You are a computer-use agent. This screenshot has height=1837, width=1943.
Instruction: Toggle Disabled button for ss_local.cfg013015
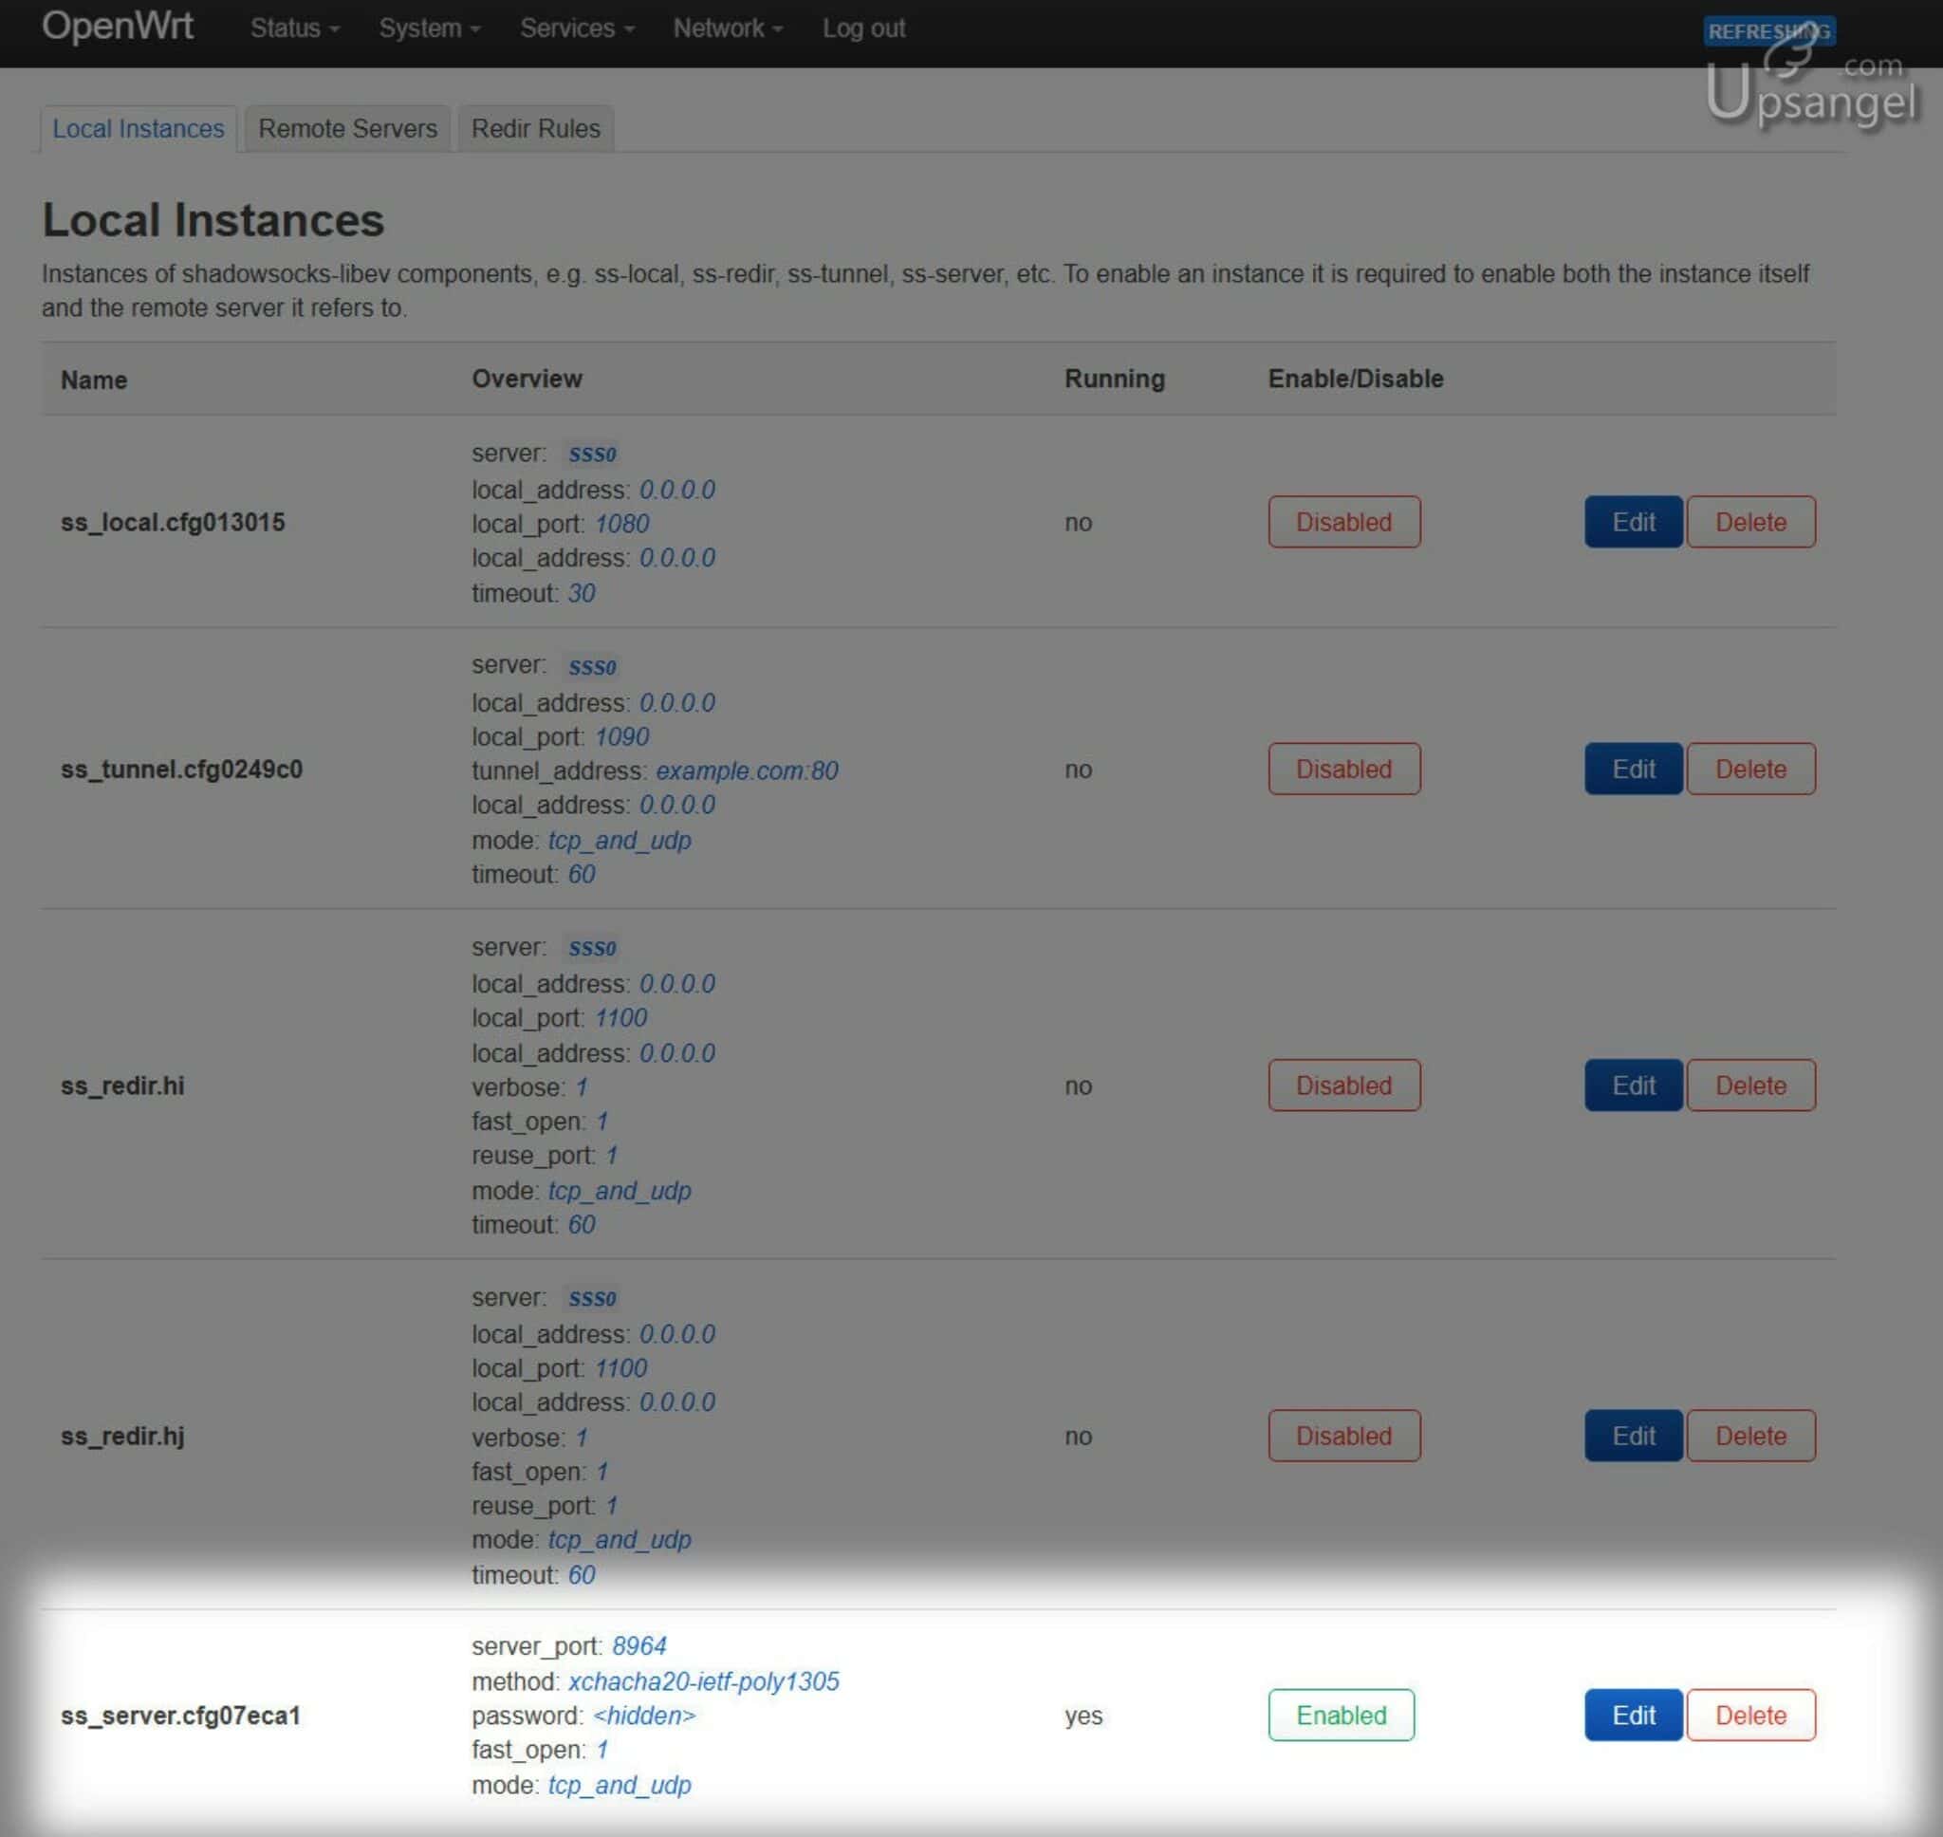[x=1343, y=522]
